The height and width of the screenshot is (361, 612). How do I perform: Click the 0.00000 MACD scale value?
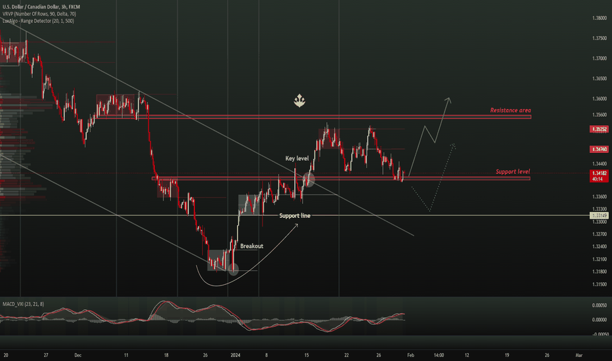(600, 320)
